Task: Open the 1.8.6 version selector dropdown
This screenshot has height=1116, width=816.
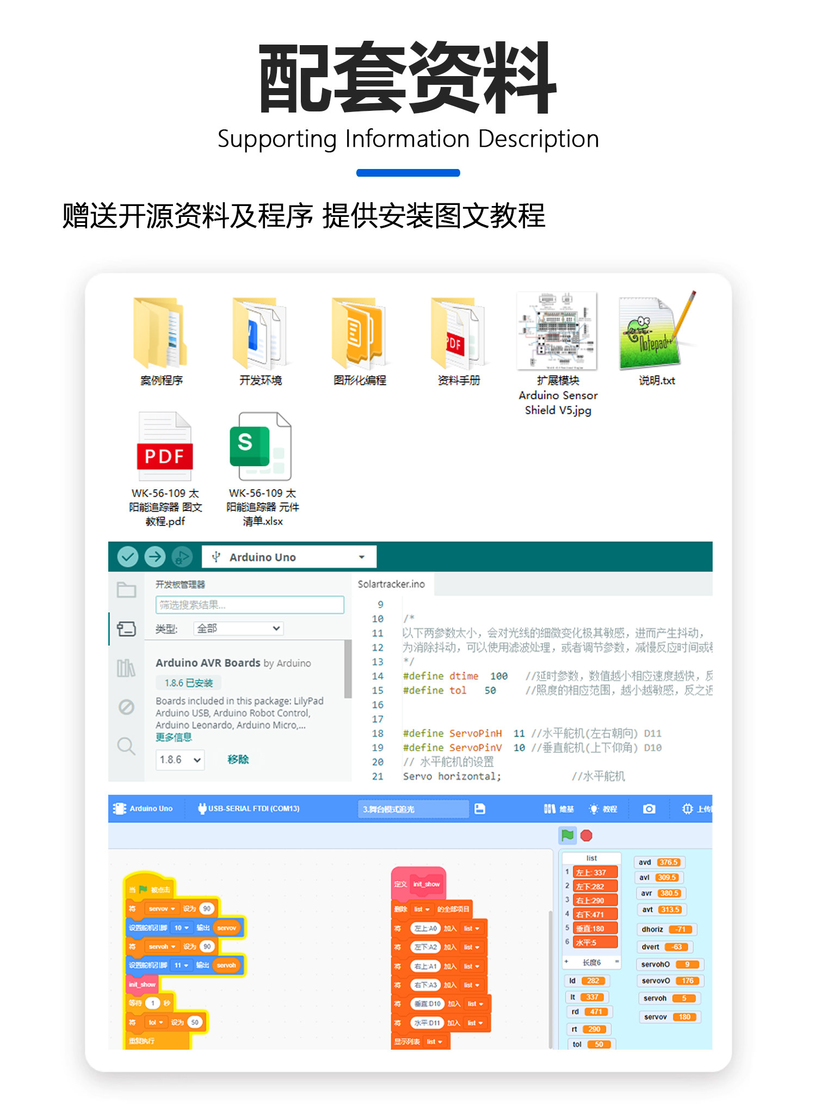Action: coord(180,759)
